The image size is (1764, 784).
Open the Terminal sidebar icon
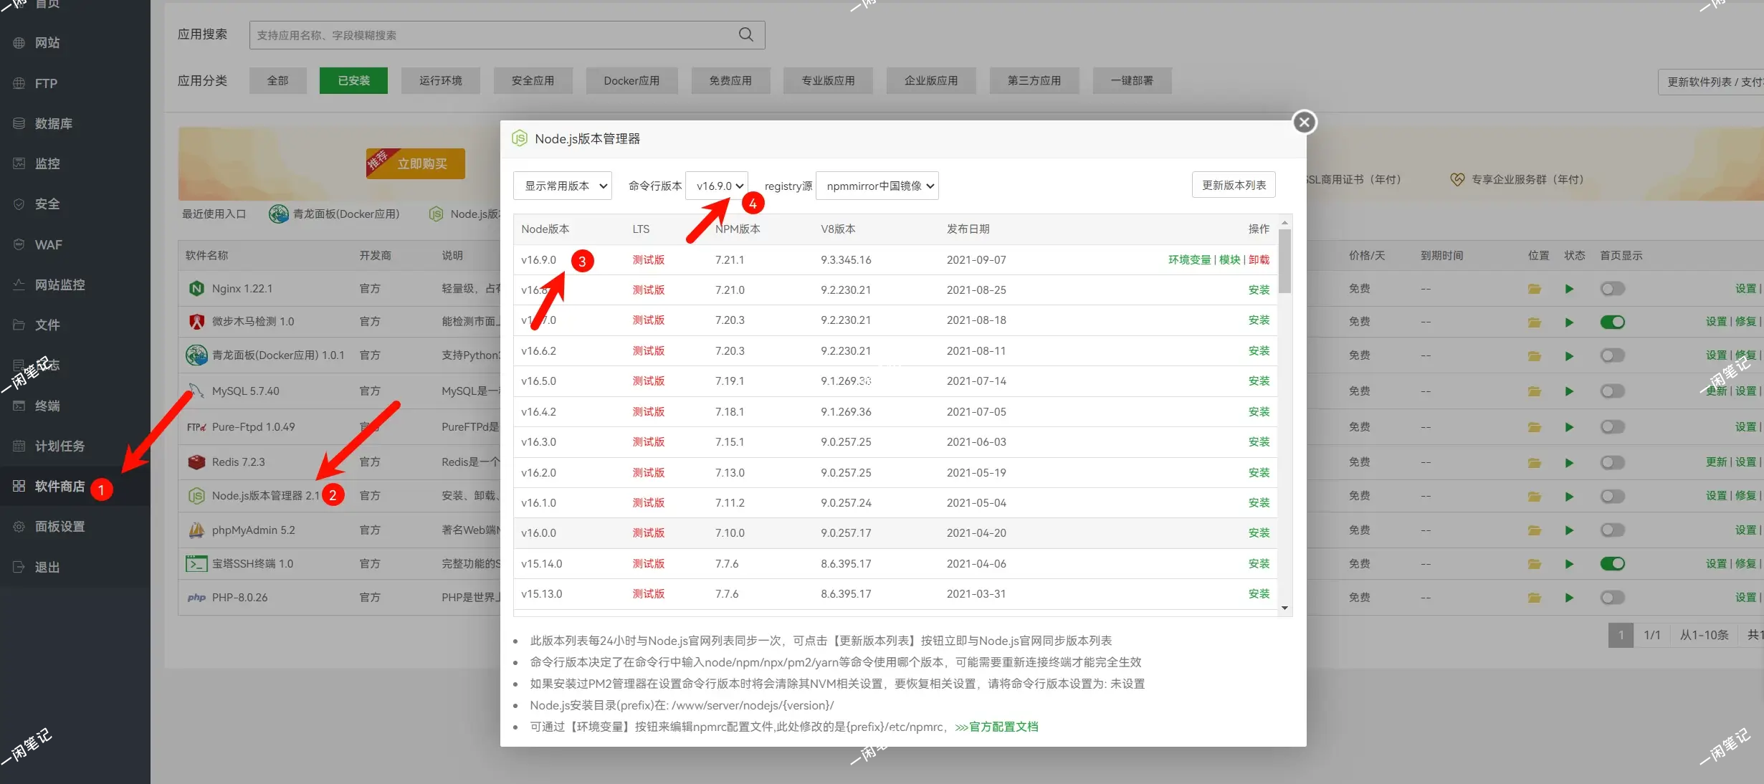19,406
